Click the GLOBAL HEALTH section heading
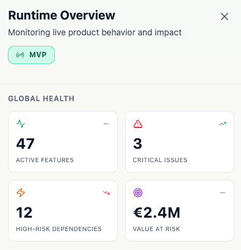Screen dimensions: 241x250 (41, 99)
